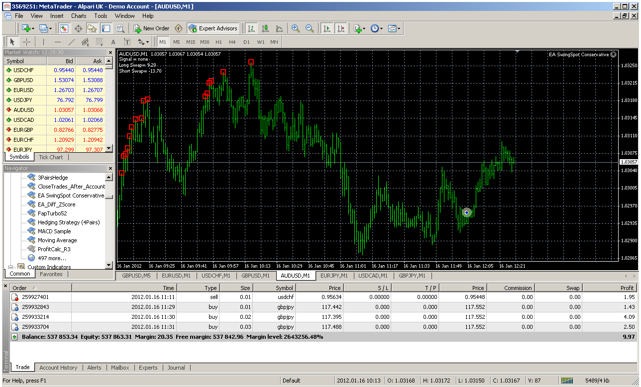Select AUDUSD in Market Watch
The width and height of the screenshot is (641, 387).
55,110
